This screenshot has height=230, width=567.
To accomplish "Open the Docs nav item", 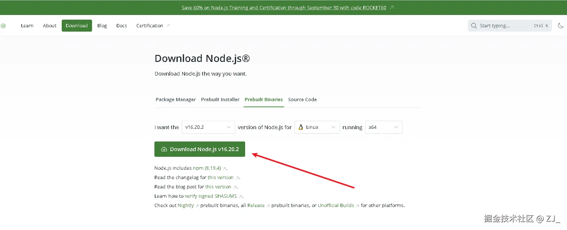I will point(122,26).
